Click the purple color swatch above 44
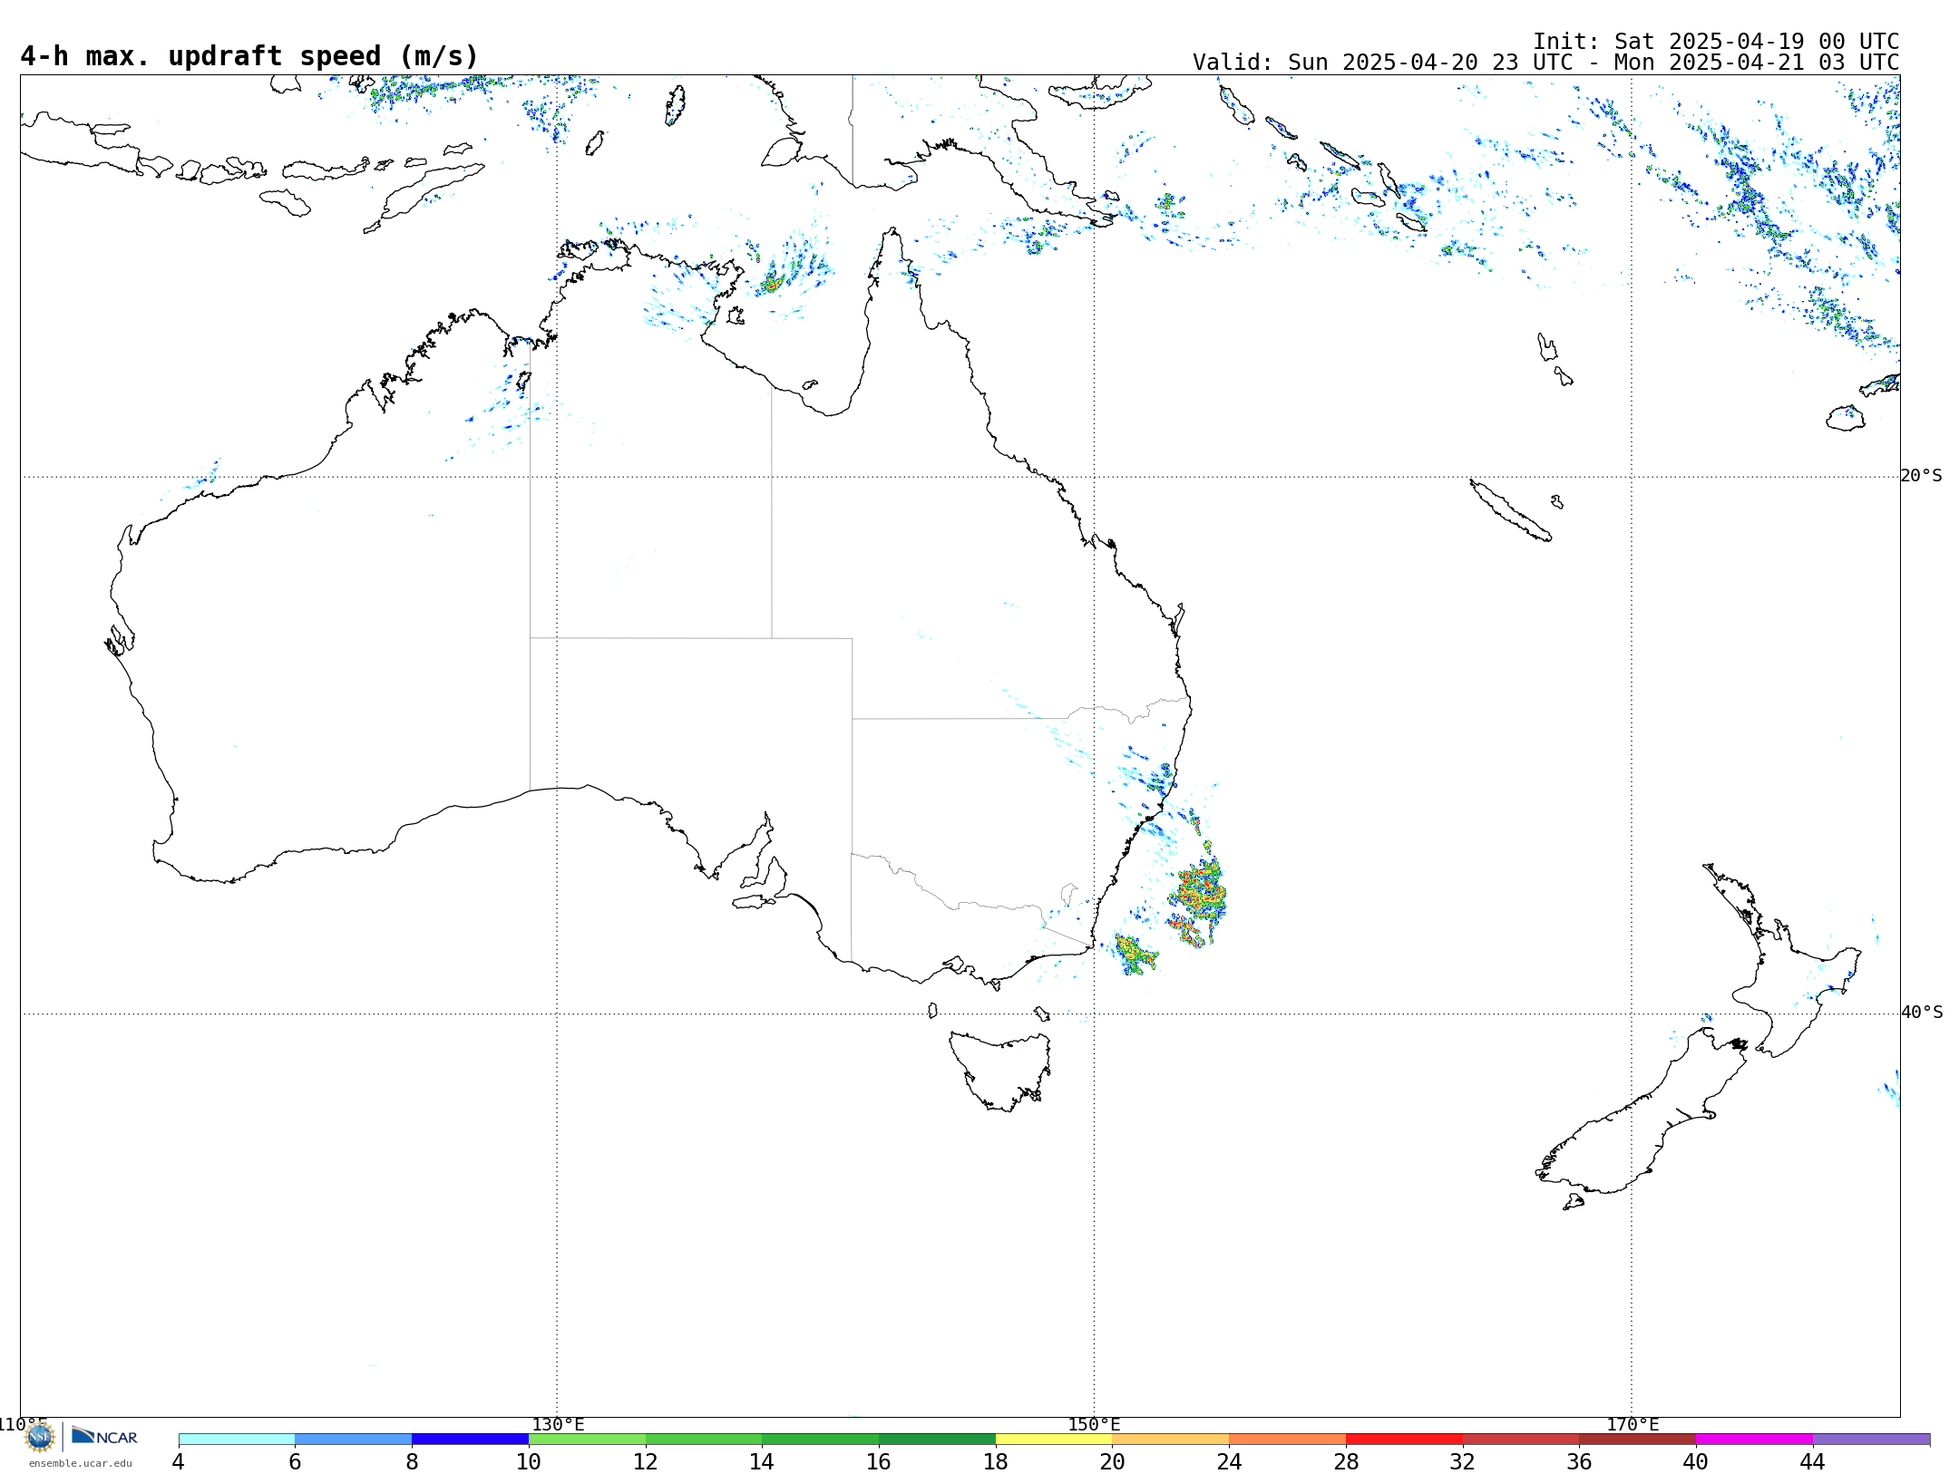 point(1871,1440)
